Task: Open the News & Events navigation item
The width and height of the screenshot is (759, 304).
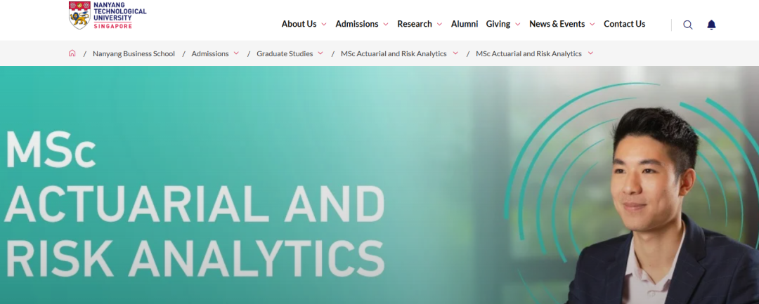Action: pyautogui.click(x=557, y=24)
